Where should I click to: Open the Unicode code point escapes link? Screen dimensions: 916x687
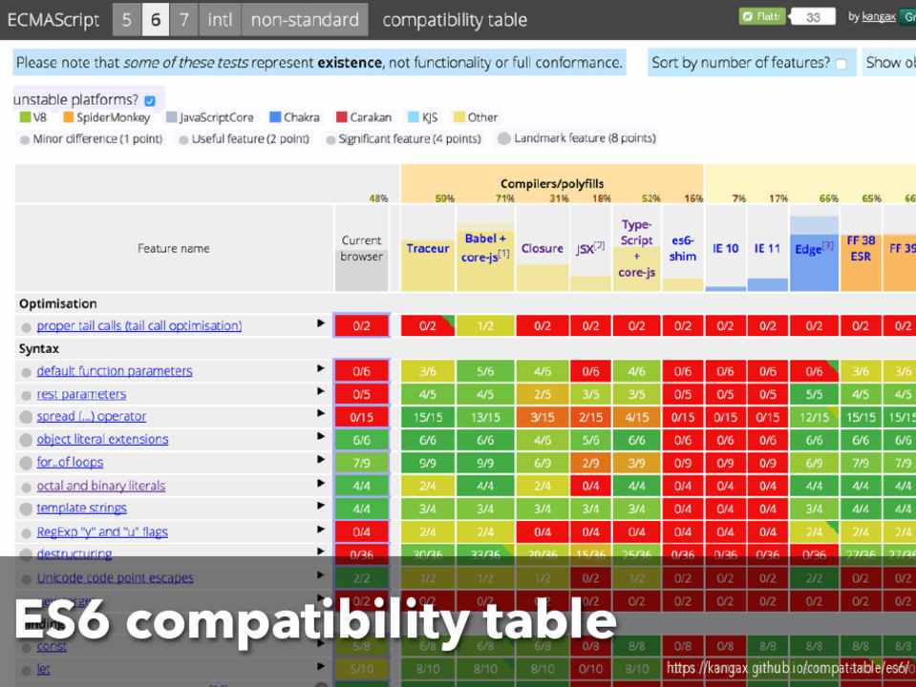(115, 578)
